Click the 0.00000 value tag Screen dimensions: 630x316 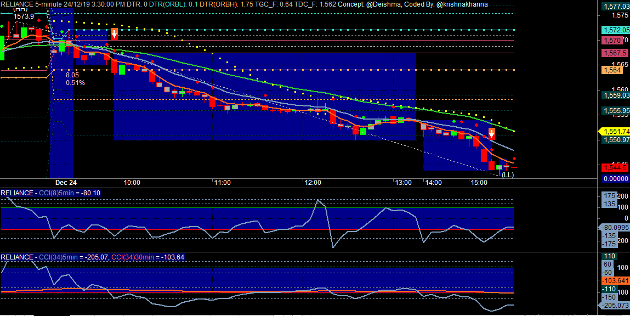click(x=615, y=178)
